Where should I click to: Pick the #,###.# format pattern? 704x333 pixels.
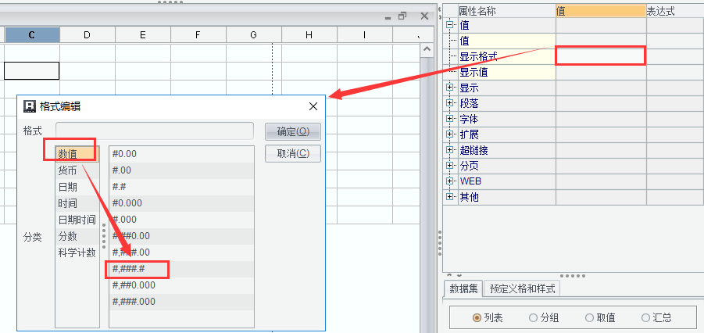coord(130,269)
